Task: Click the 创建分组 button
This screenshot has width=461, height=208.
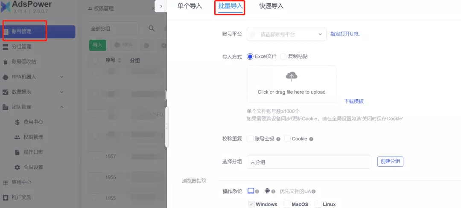Action: [x=390, y=162]
